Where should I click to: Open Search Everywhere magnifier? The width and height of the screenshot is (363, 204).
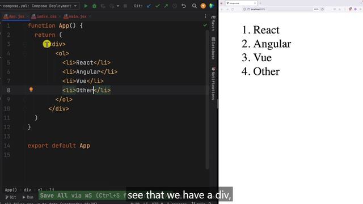pyautogui.click(x=194, y=6)
